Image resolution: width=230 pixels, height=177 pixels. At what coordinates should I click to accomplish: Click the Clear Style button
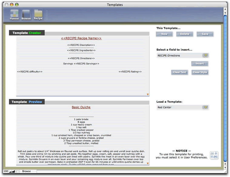pyautogui.click(x=200, y=72)
